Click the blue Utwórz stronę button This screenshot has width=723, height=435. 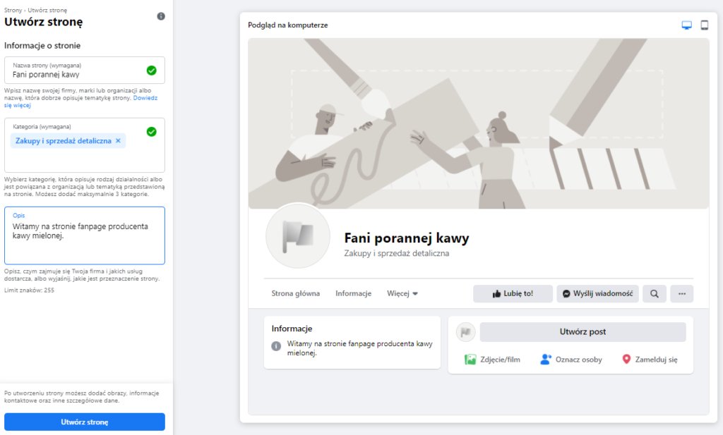[x=85, y=422]
